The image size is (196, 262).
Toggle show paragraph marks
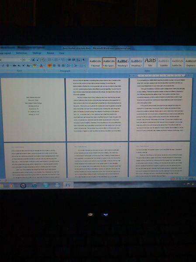(x=83, y=60)
